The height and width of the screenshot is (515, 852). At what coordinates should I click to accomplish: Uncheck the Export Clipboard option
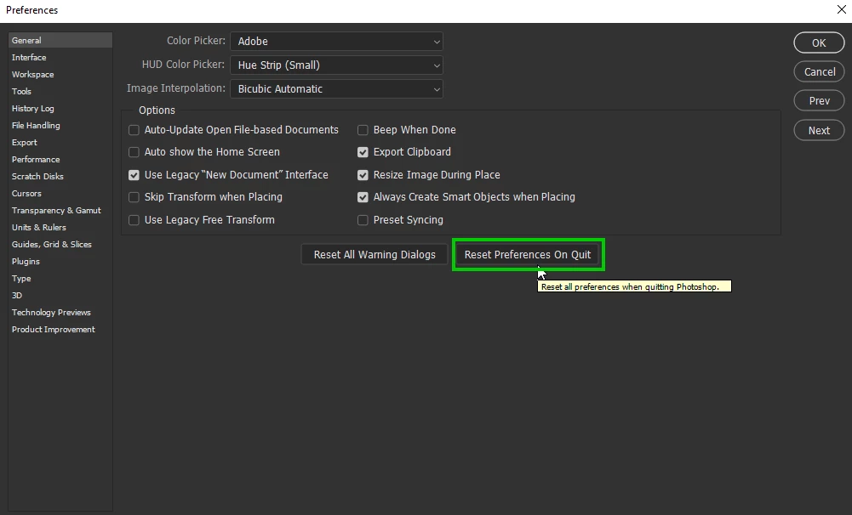363,152
